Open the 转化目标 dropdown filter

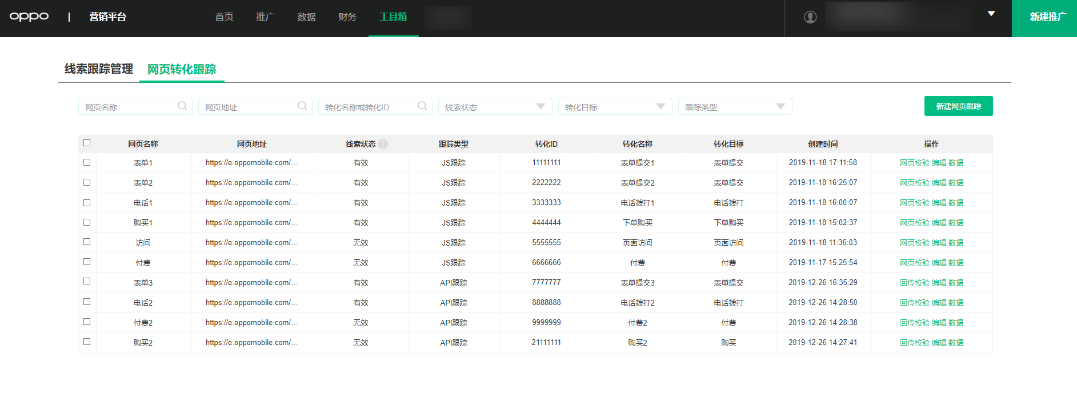click(x=660, y=107)
